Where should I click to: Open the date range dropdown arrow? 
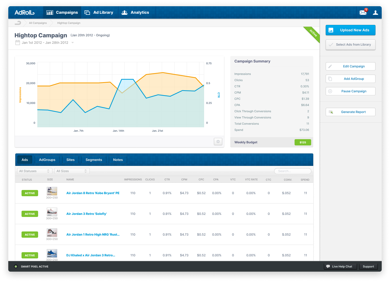[73, 43]
